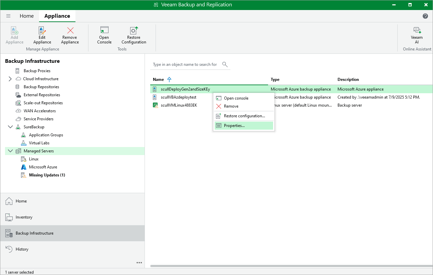Click the Add Appliance ribbon icon
This screenshot has height=275, width=433.
[x=15, y=31]
